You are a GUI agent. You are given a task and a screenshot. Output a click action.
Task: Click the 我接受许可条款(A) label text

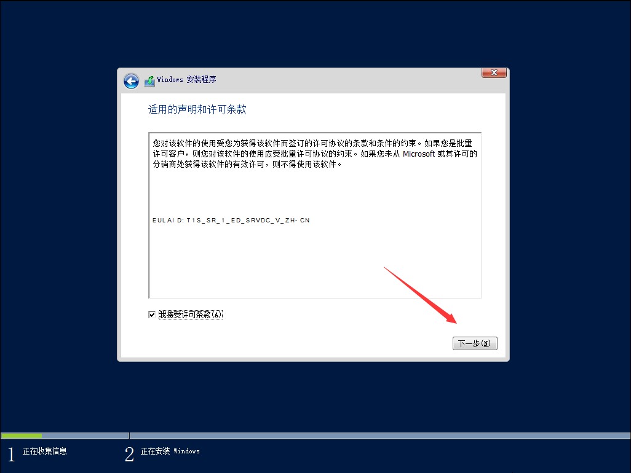pyautogui.click(x=190, y=315)
